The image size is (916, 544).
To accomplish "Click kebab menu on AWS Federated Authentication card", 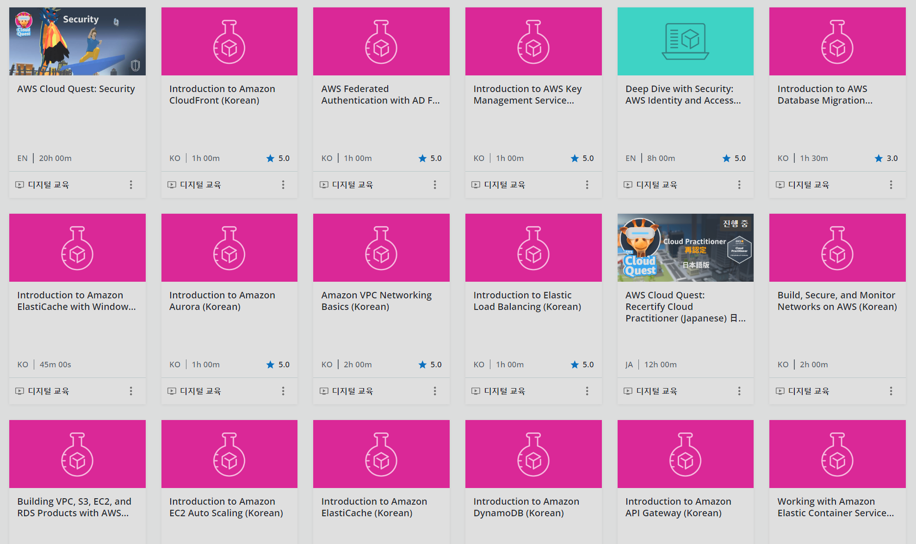I will point(435,185).
